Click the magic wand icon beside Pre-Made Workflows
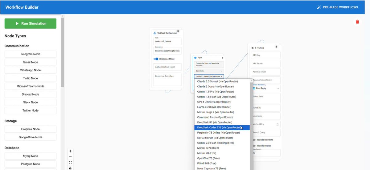The image size is (370, 170). [x=319, y=7]
